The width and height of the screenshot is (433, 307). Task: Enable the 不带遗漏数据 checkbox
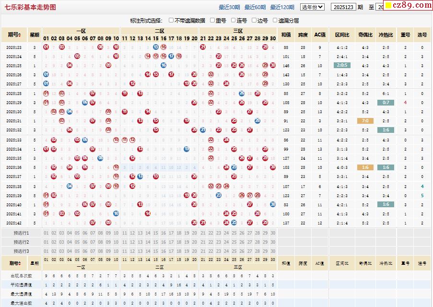172,20
